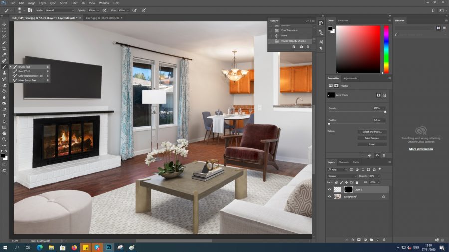The image size is (449, 252).
Task: Open the layer filter Kind dropdown
Action: click(337, 170)
